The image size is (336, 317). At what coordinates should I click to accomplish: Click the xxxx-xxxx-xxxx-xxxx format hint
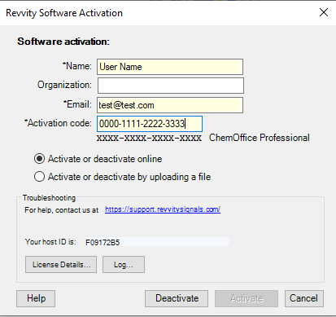(149, 138)
